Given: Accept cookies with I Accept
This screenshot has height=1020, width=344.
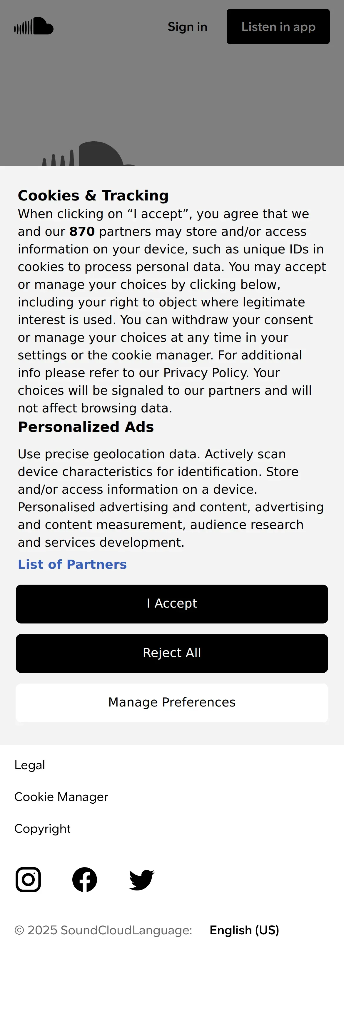Looking at the screenshot, I should coord(172,603).
